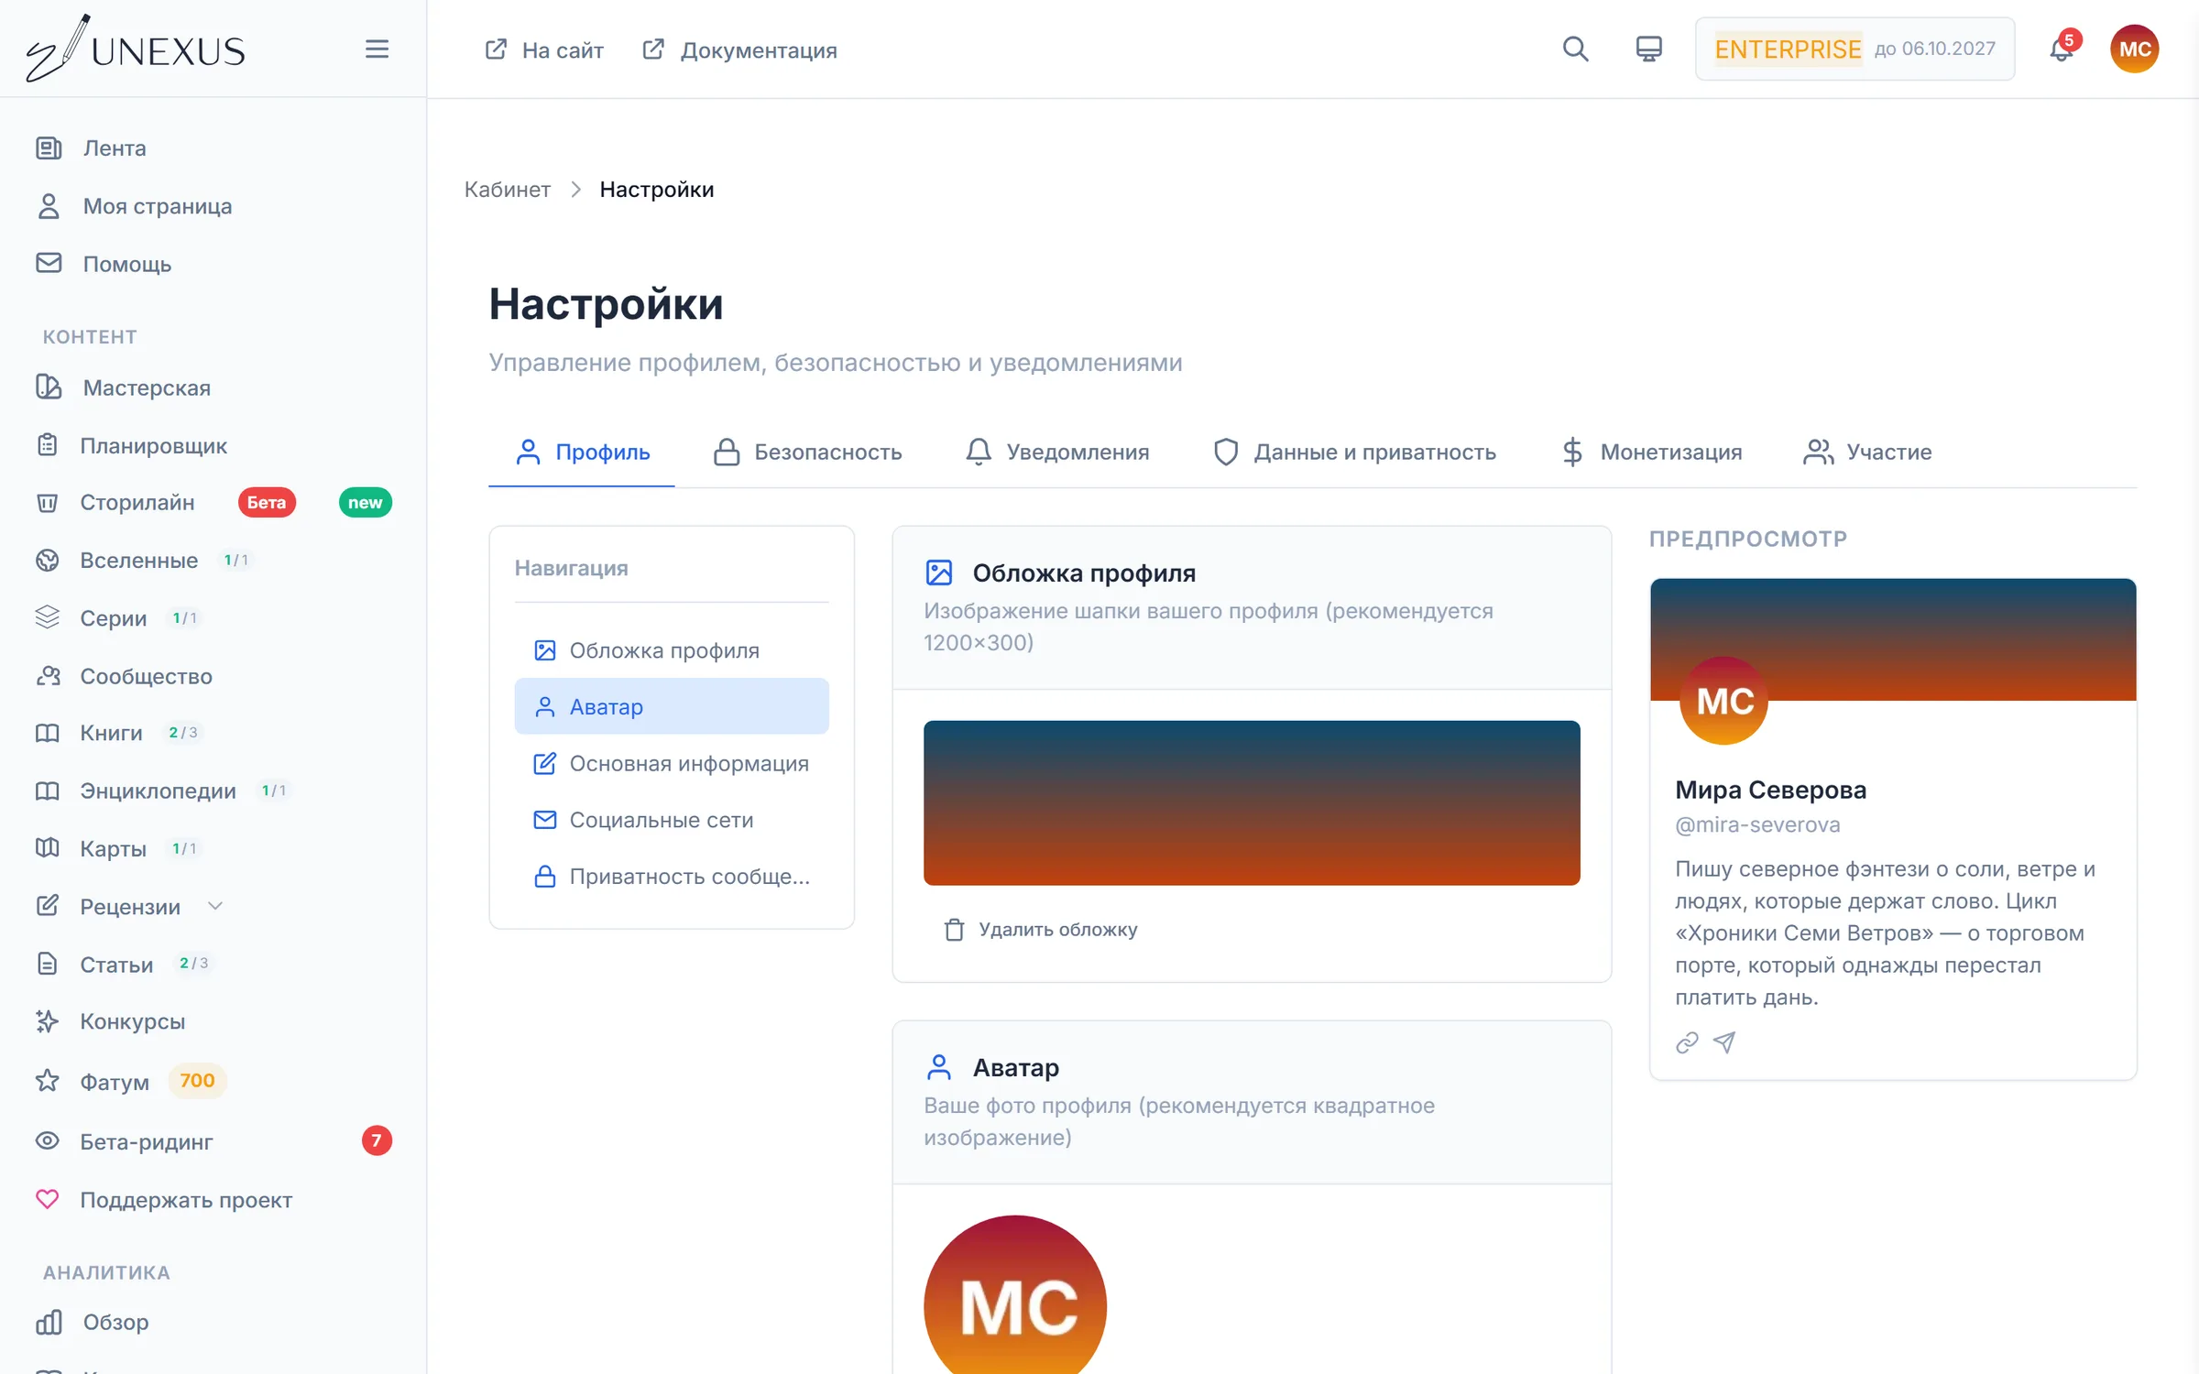The width and height of the screenshot is (2199, 1374).
Task: Click the Unexus logo
Action: (x=136, y=49)
